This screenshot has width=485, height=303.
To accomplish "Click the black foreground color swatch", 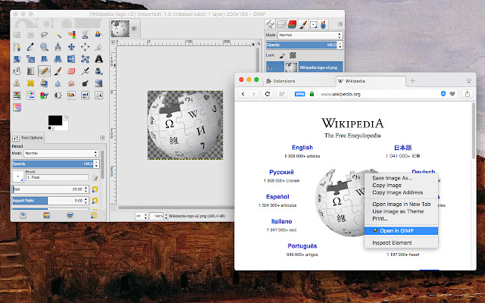I will pyautogui.click(x=54, y=120).
